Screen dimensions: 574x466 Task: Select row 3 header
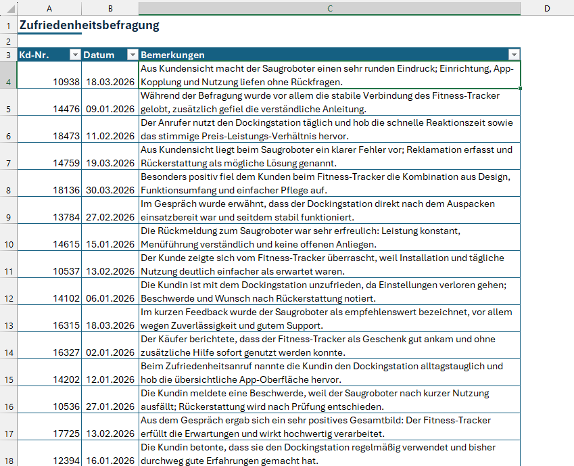coord(8,55)
